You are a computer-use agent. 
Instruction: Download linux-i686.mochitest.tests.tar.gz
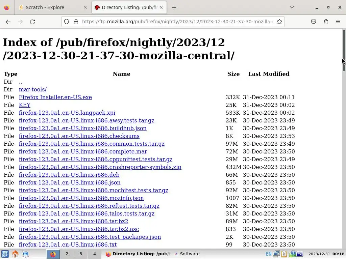(94, 190)
